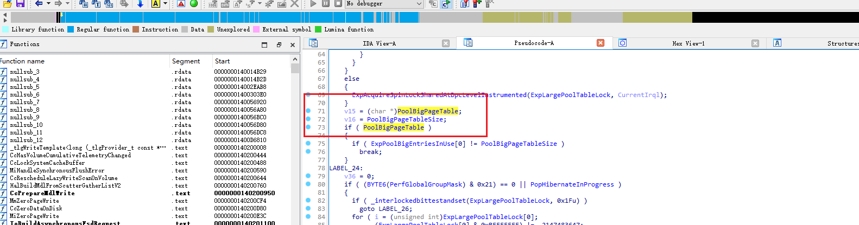Image resolution: width=859 pixels, height=225 pixels.
Task: Open the forward-jump history dropdown arrow
Action: (x=67, y=4)
